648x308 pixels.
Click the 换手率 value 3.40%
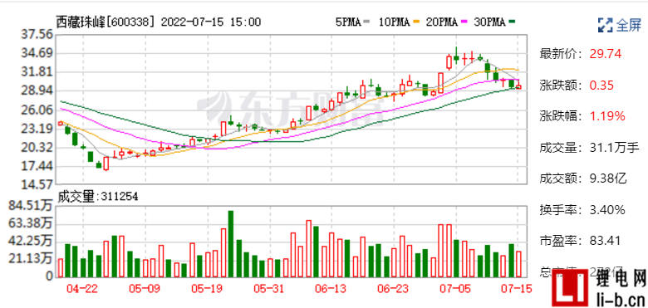607,210
